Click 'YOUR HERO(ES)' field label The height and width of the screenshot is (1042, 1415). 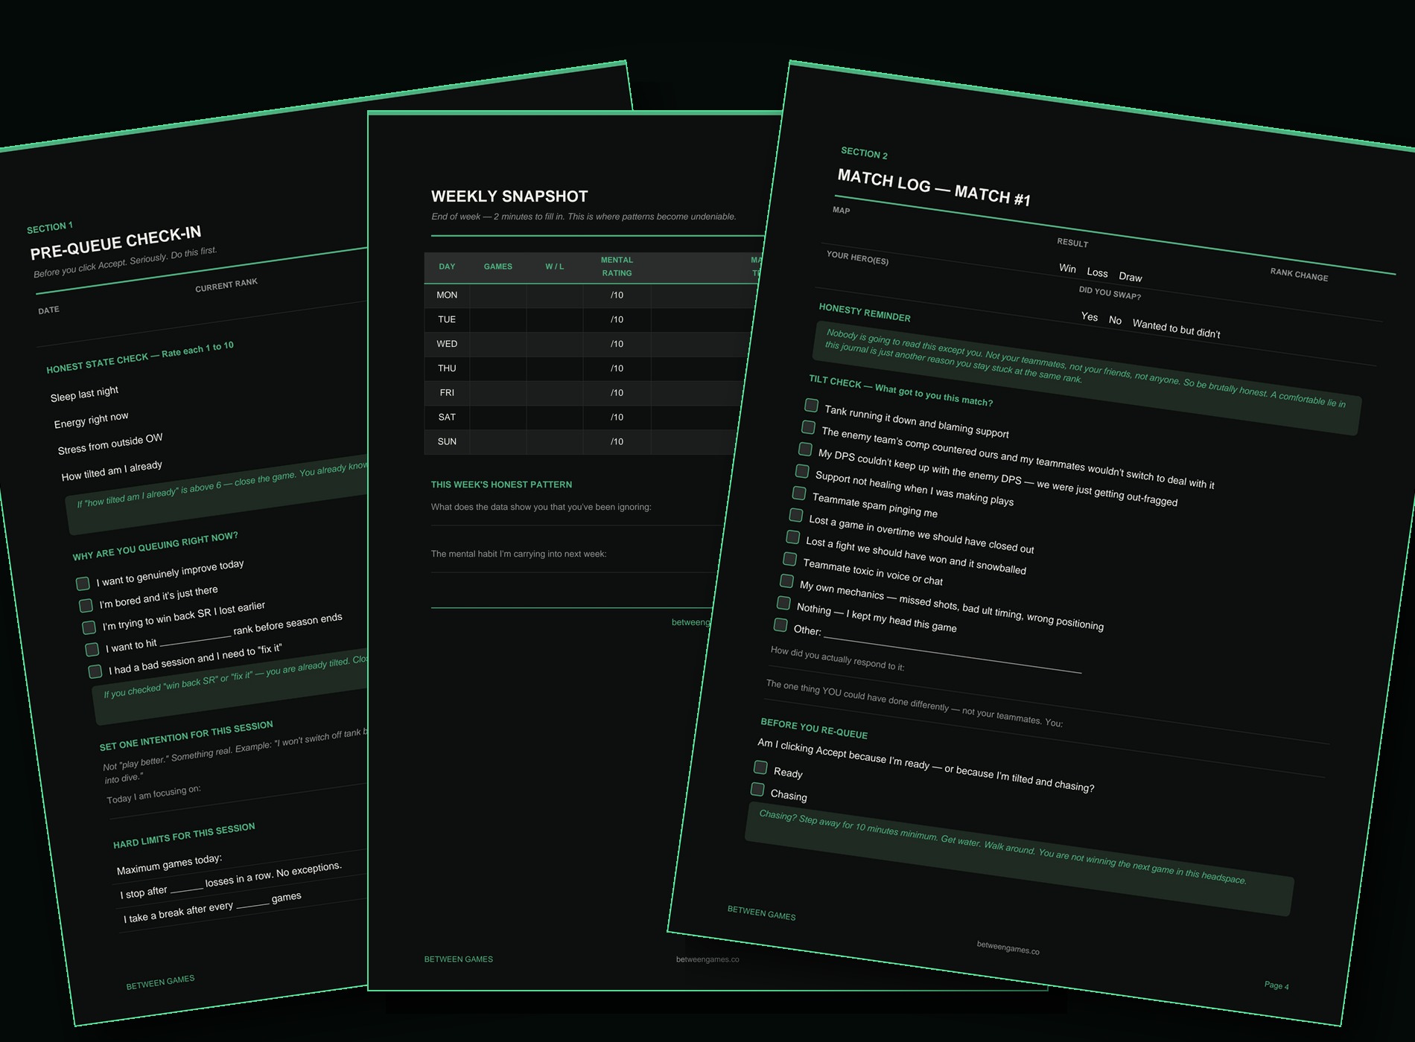point(857,258)
